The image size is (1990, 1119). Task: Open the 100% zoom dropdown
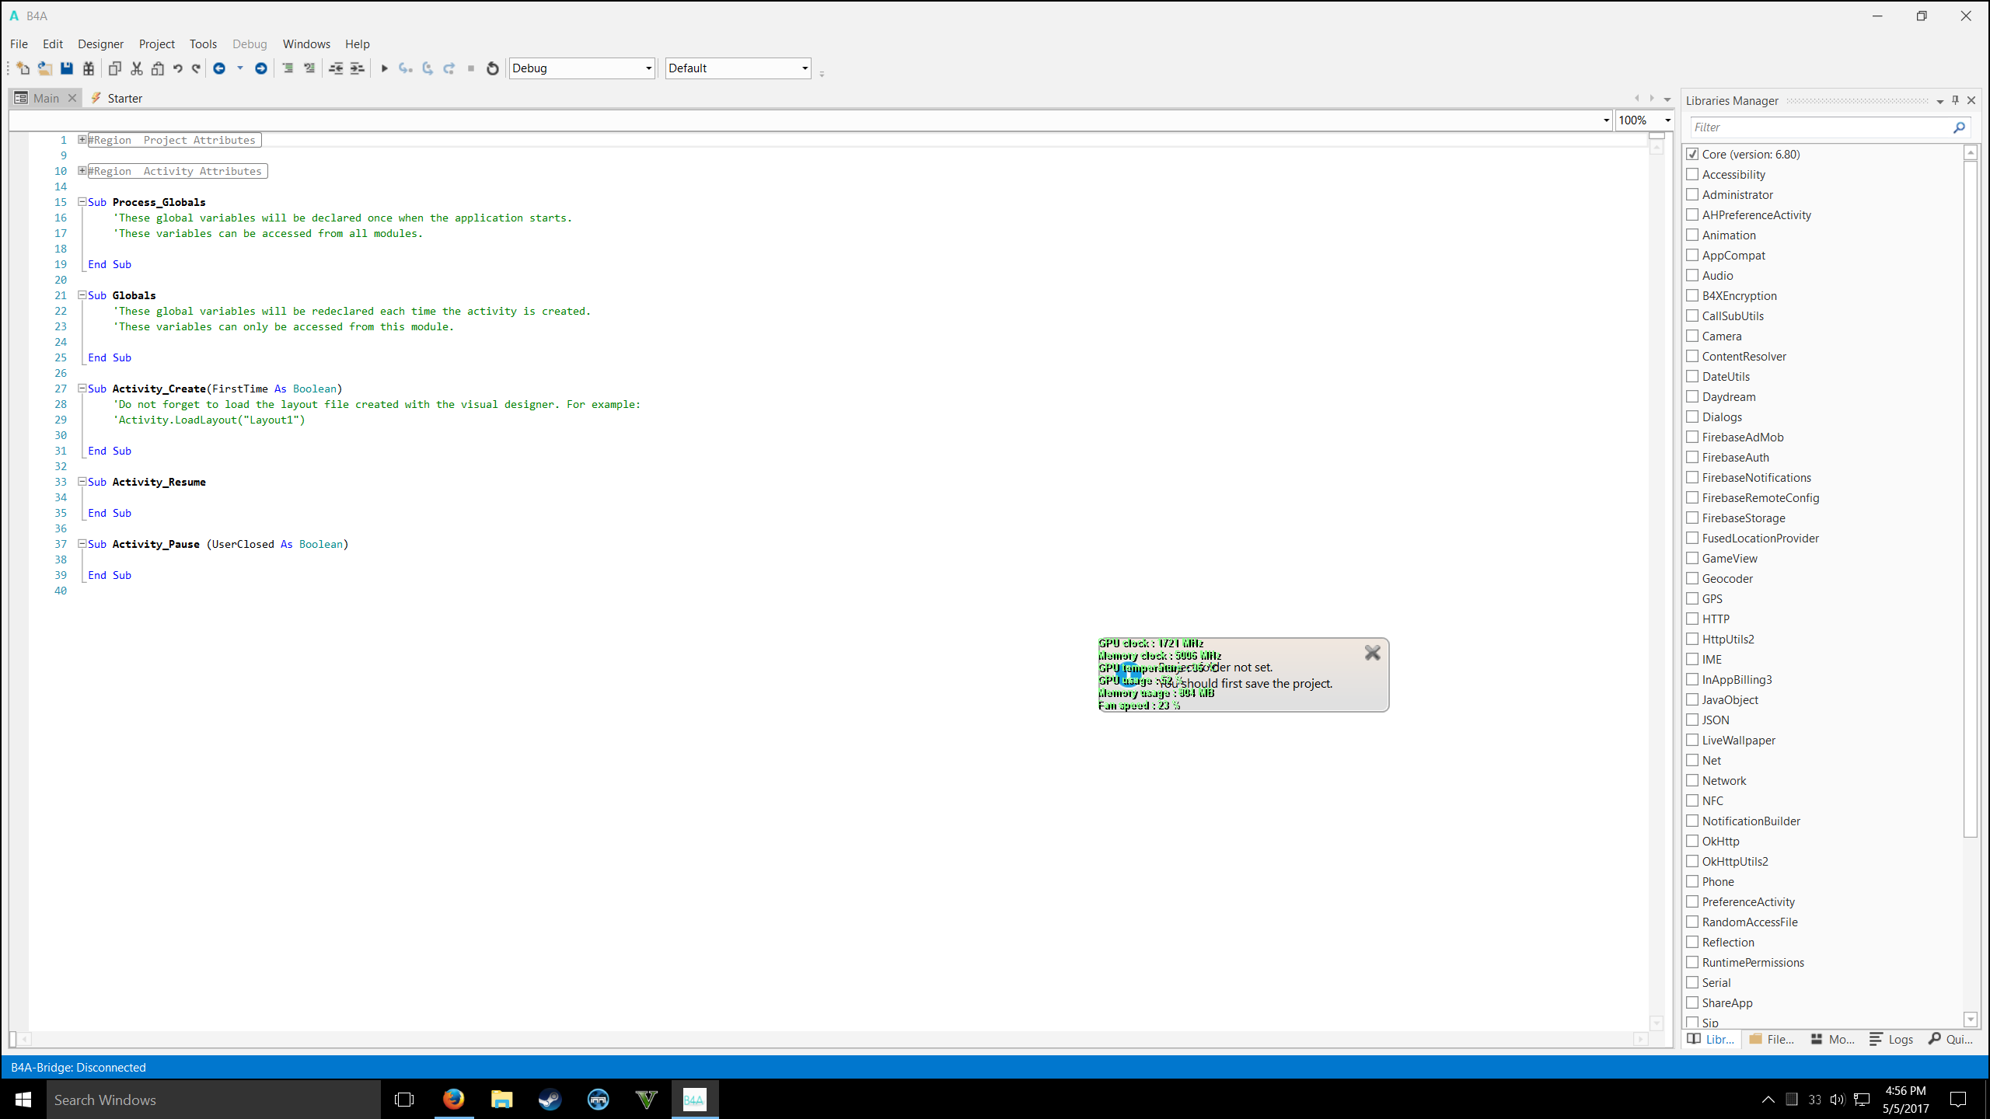[1667, 120]
